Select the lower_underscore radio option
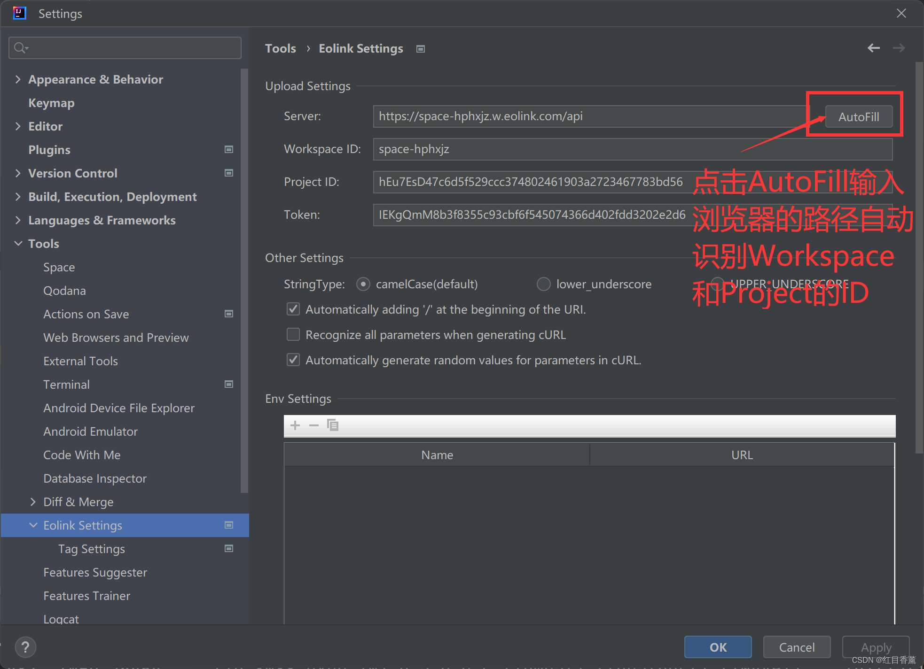Screen dimensions: 924x669 click(543, 284)
